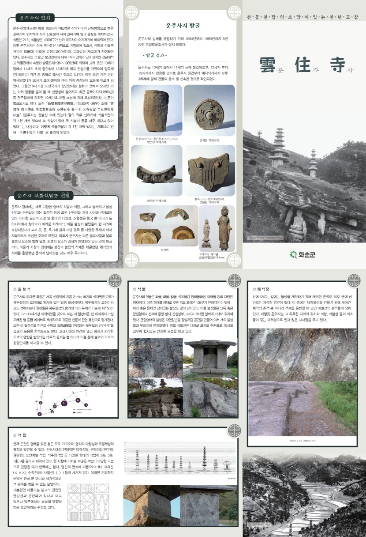This screenshot has width=366, height=537.
Task: Click the round emblem on 칠성석 panel
Action: (115, 281)
